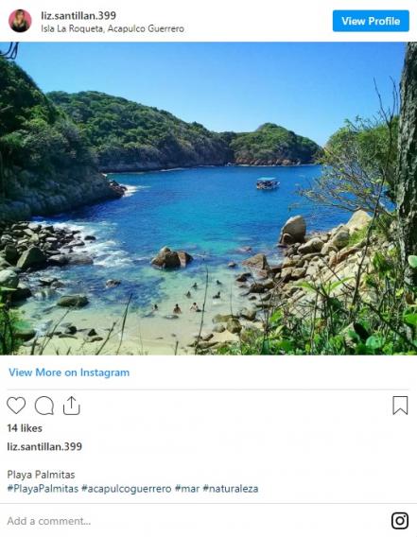Click the View Profile button
Image resolution: width=417 pixels, height=537 pixels.
point(371,21)
